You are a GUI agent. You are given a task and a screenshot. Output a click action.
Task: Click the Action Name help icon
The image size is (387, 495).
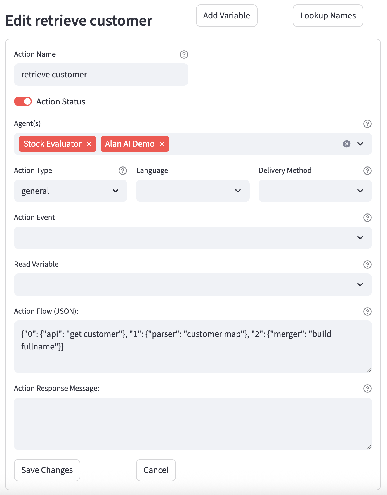click(x=184, y=54)
